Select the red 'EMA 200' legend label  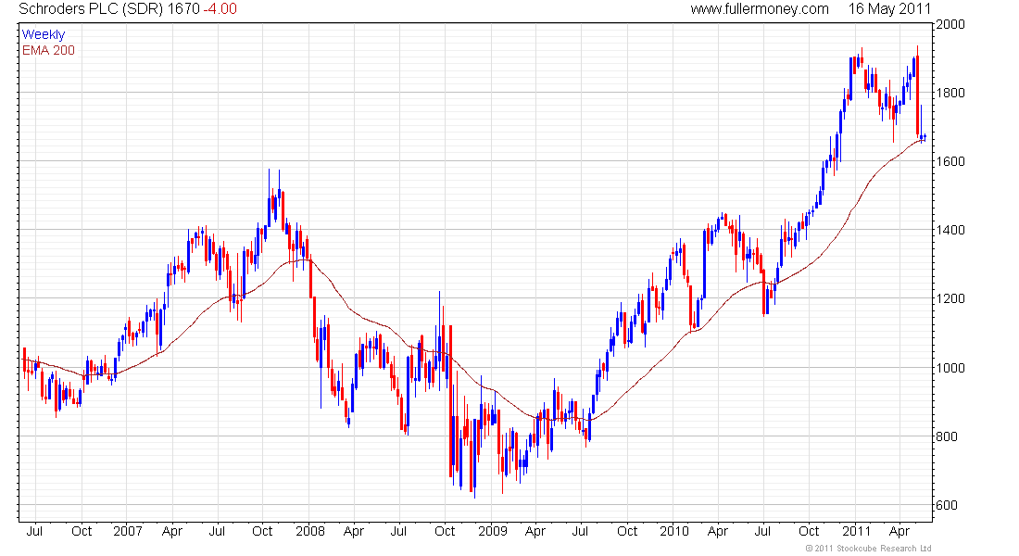pos(49,51)
